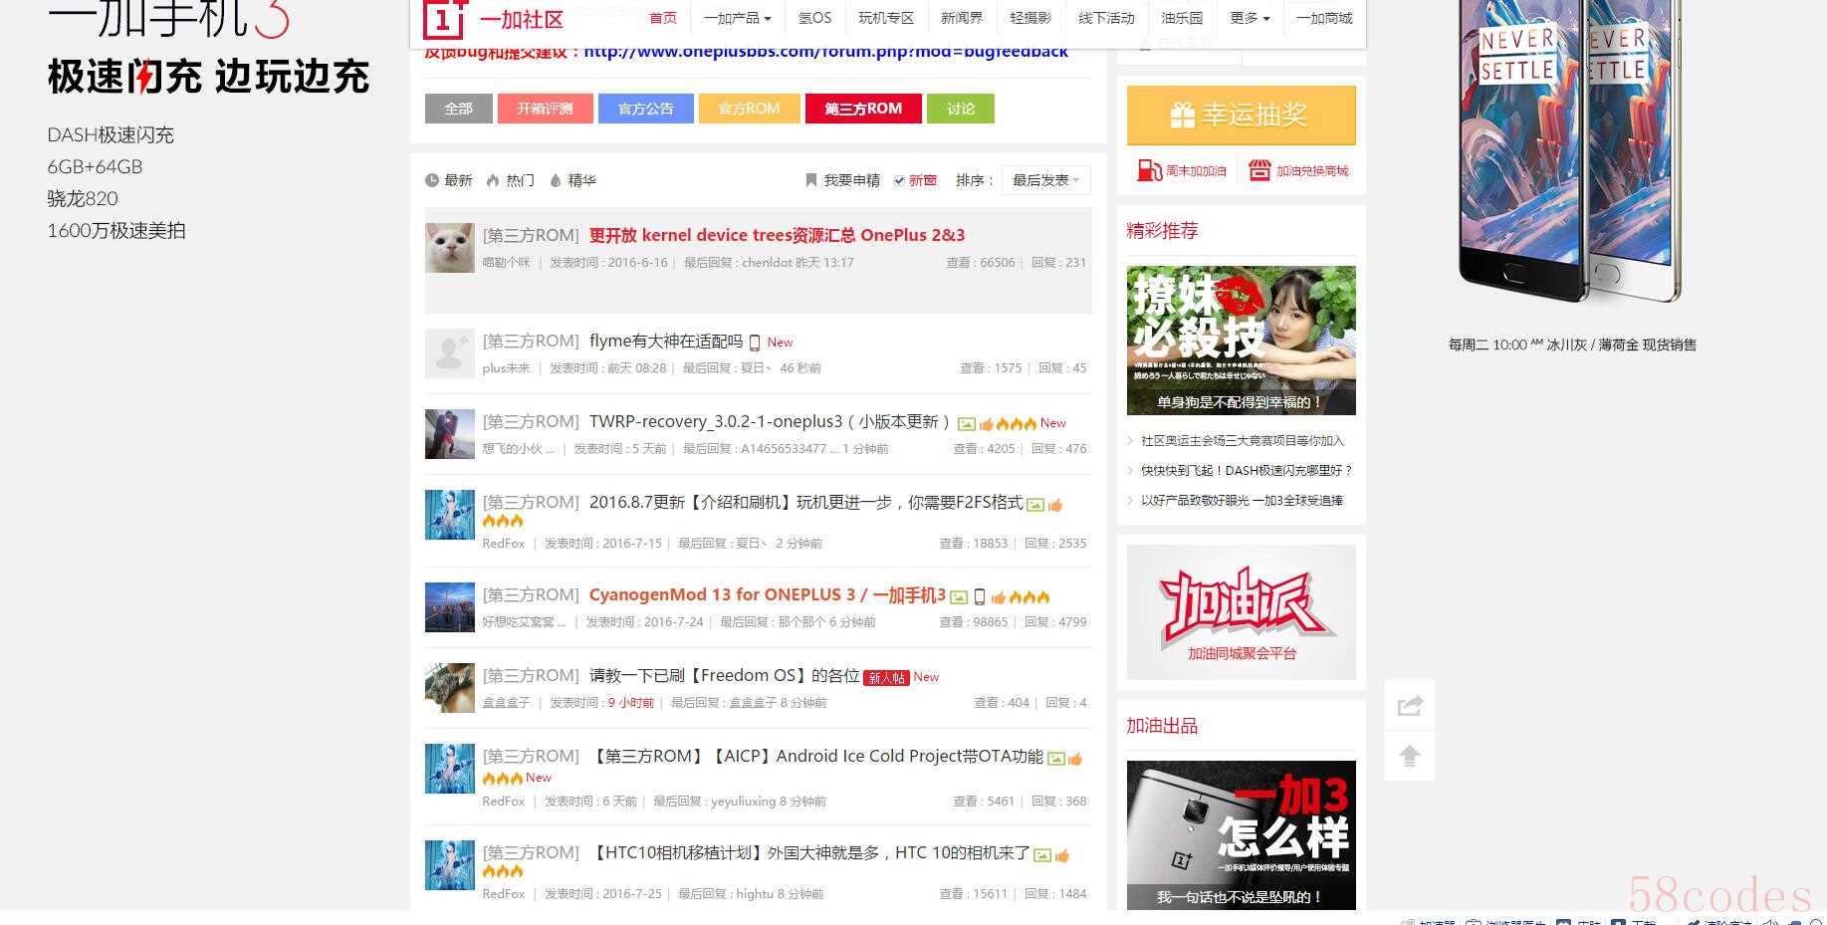Open the 2016.8.7更新 F2FS格式 thread
1827x925 pixels.
pos(806,502)
